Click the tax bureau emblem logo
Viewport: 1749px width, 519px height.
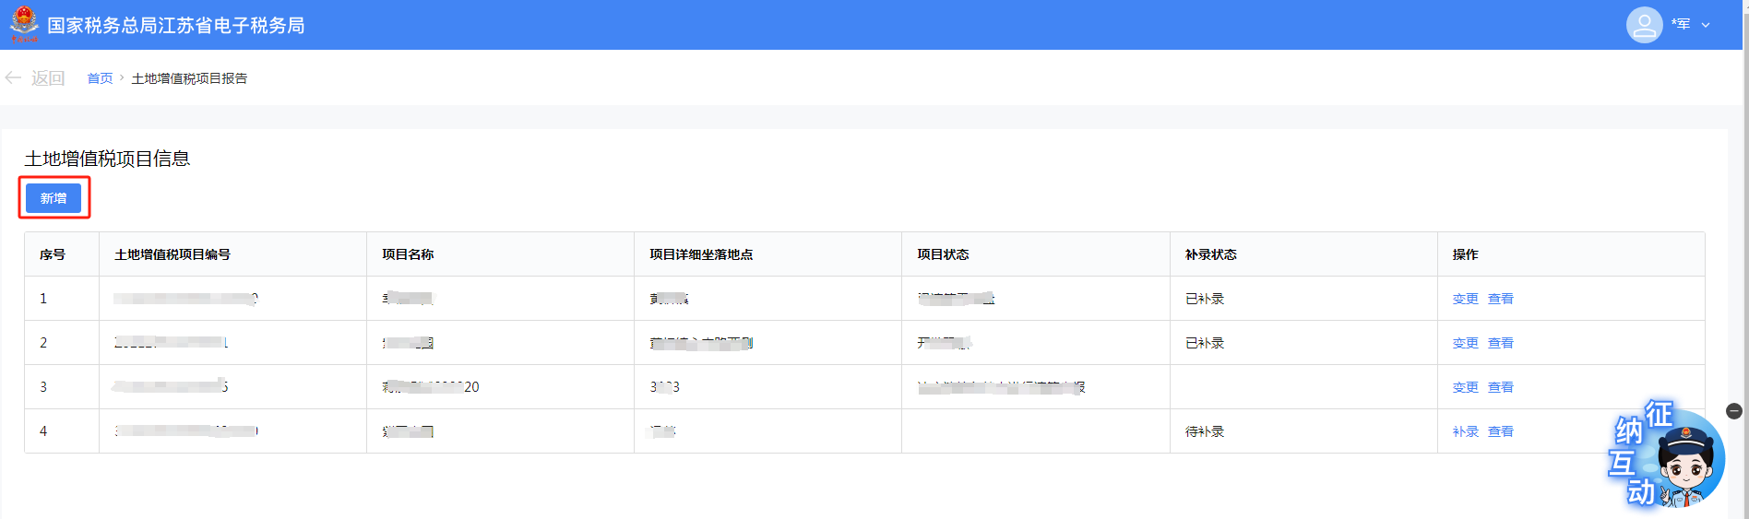[24, 24]
